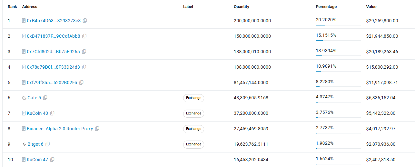
Task: Select value $6,336,152.04
Action: (x=381, y=98)
